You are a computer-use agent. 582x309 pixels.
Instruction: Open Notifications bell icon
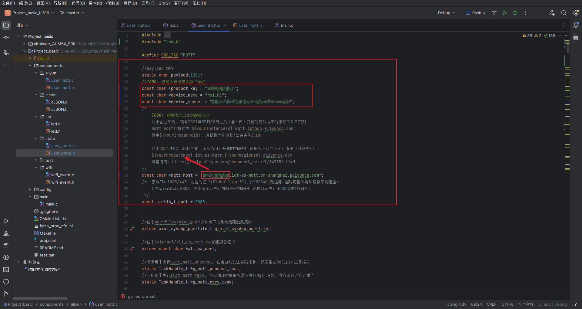(x=576, y=25)
